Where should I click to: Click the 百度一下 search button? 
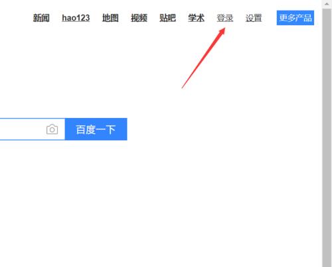(96, 129)
